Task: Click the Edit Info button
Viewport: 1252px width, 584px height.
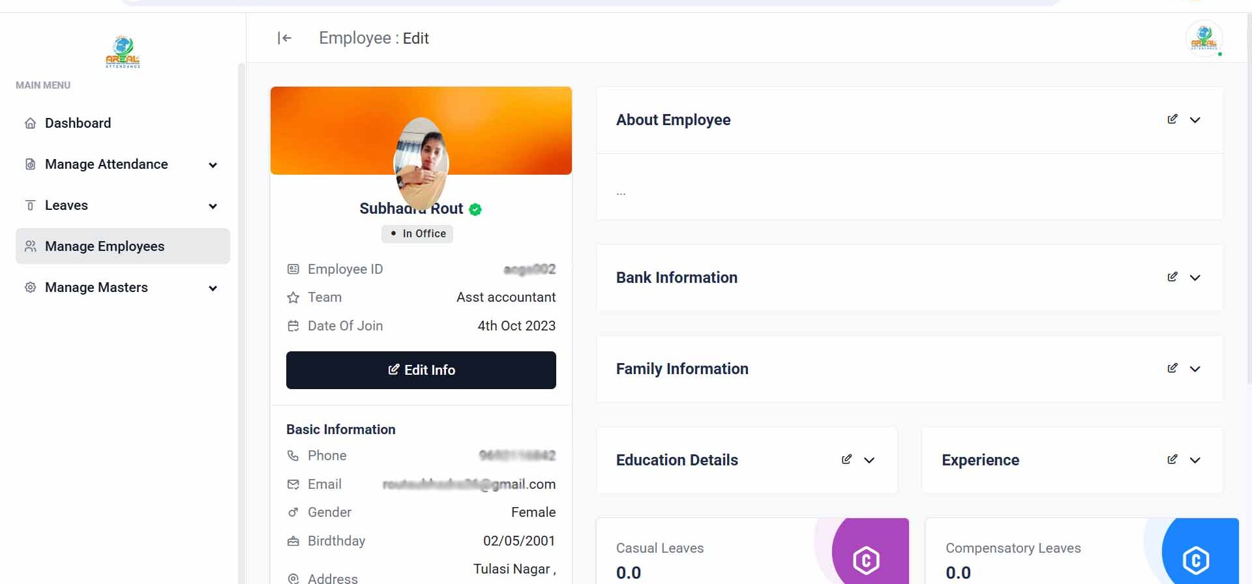Action: click(421, 370)
